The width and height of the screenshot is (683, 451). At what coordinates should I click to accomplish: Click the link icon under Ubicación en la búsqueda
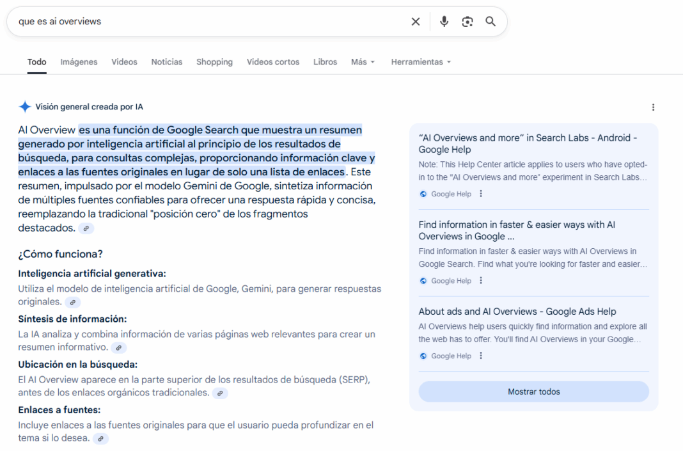click(x=220, y=393)
